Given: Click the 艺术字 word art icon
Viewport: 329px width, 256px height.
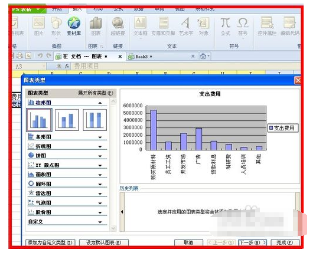Looking at the screenshot, I should 186,26.
